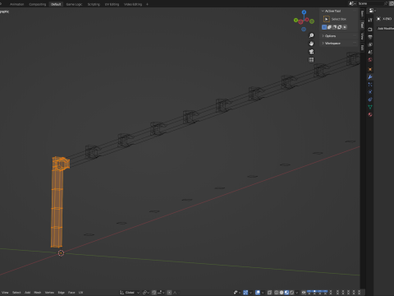The width and height of the screenshot is (394, 296).
Task: Choose the Extend selection mode icon
Action: [x=329, y=27]
